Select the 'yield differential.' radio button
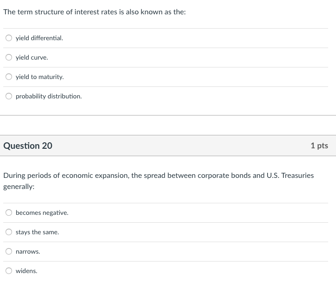Image resolution: width=336 pixels, height=286 pixels. pos(9,38)
